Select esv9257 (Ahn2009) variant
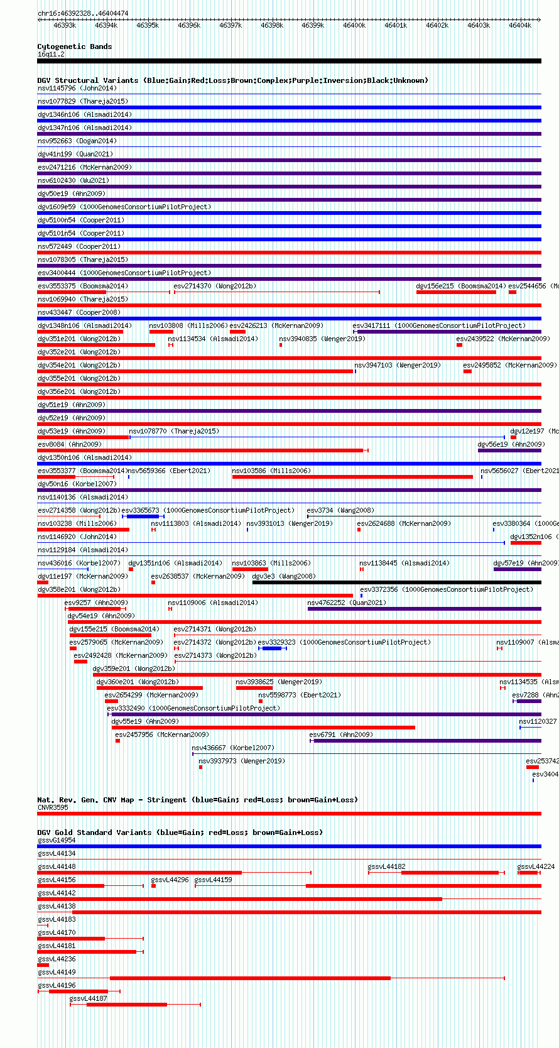The image size is (559, 1048). click(96, 603)
